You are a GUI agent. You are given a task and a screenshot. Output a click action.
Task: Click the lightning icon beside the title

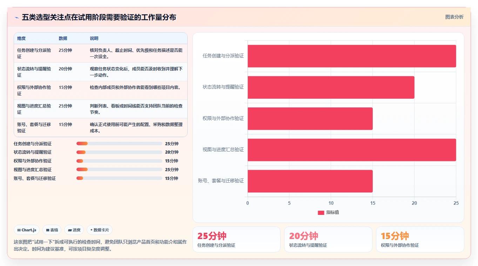[x=17, y=17]
